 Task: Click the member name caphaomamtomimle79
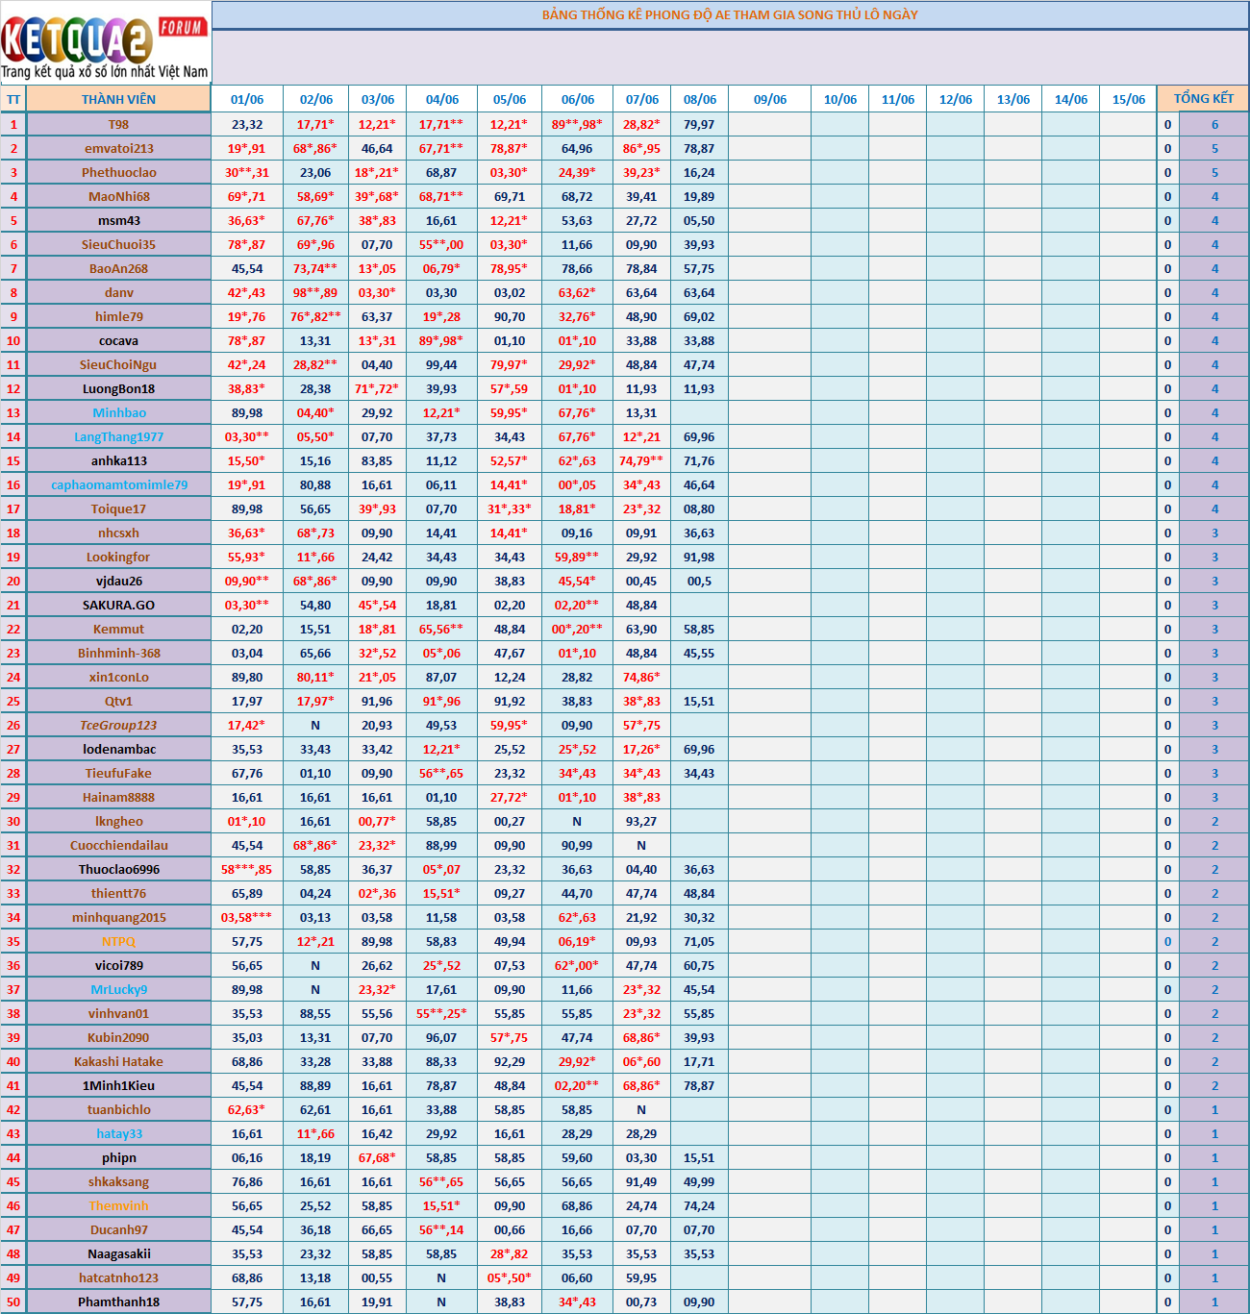click(x=119, y=484)
